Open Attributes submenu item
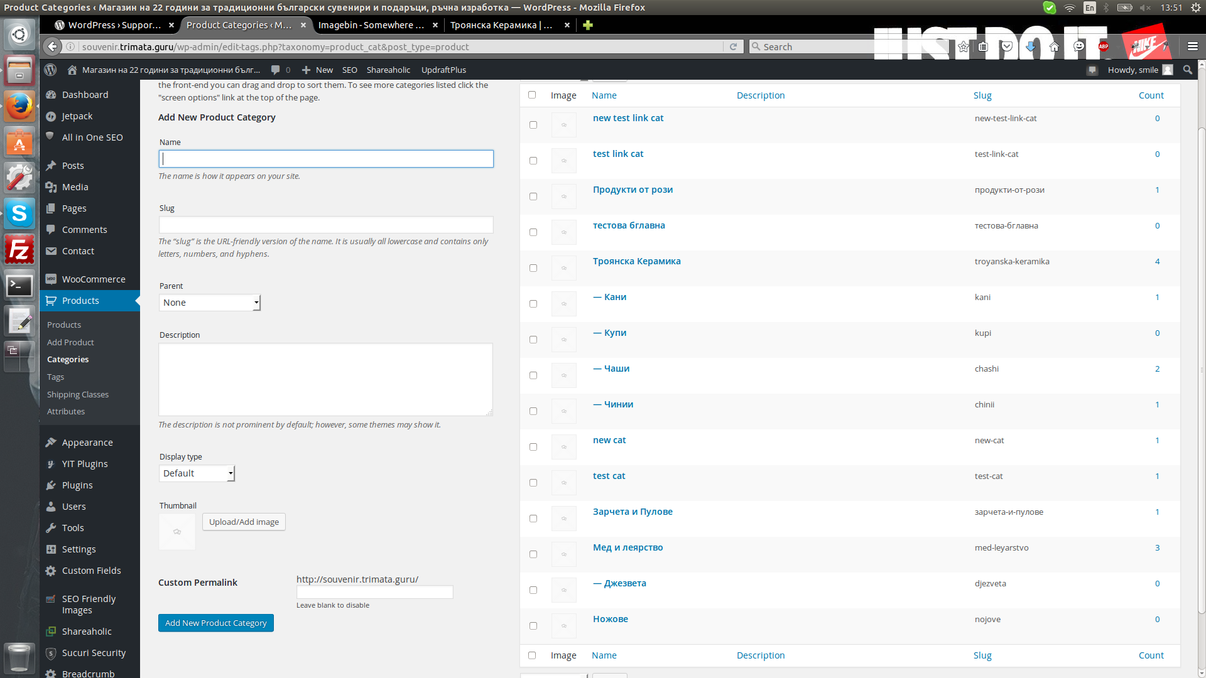 point(66,411)
